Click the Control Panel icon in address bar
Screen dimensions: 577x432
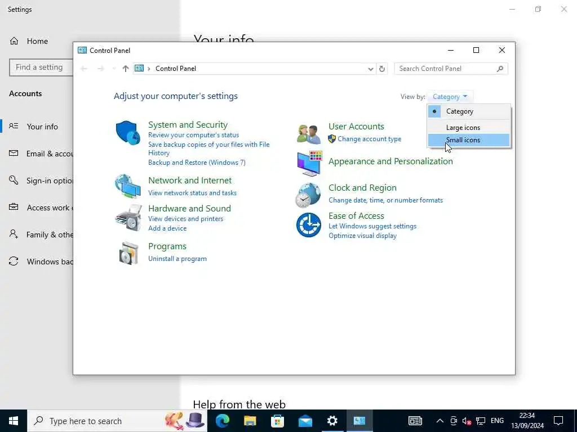tap(139, 68)
